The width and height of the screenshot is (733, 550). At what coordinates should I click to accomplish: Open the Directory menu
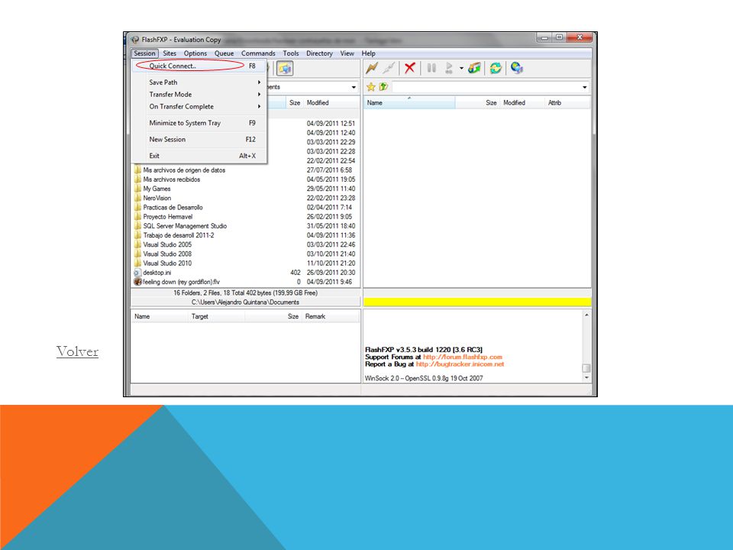click(x=319, y=53)
